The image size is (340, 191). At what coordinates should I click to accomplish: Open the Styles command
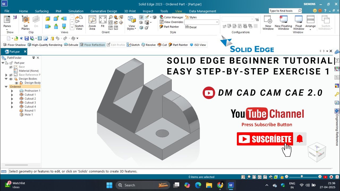coord(191,17)
